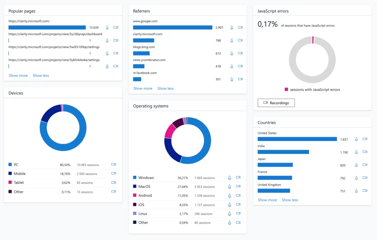Open heatmap for United States sessions
Image resolution: width=377 pixels, height=240 pixels.
pos(356,139)
